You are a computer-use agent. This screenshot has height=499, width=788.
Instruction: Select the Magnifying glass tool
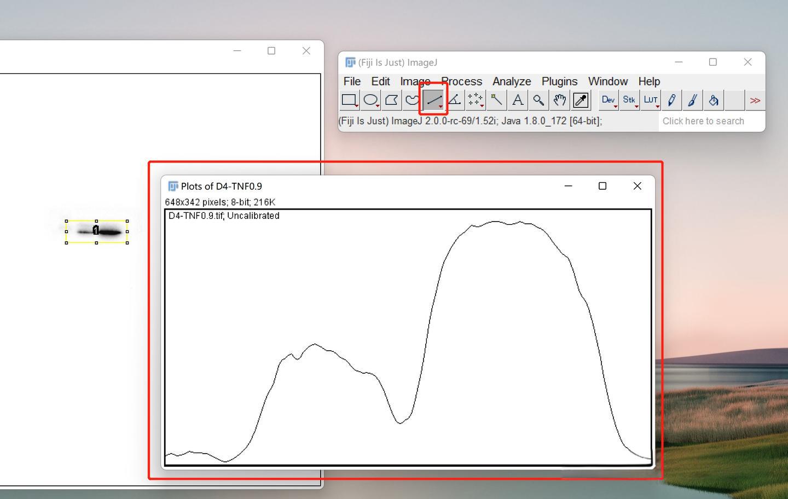click(x=538, y=100)
